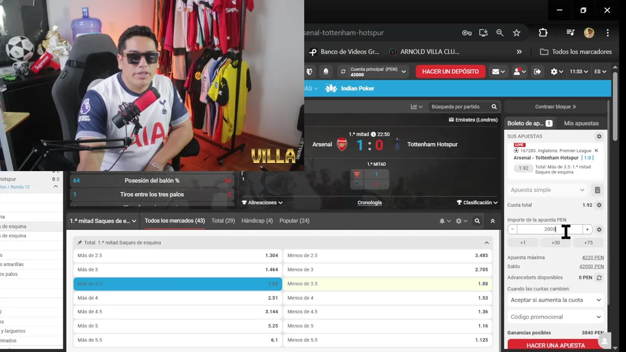Click the install app icon in address bar
626x352 pixels.
click(483, 33)
